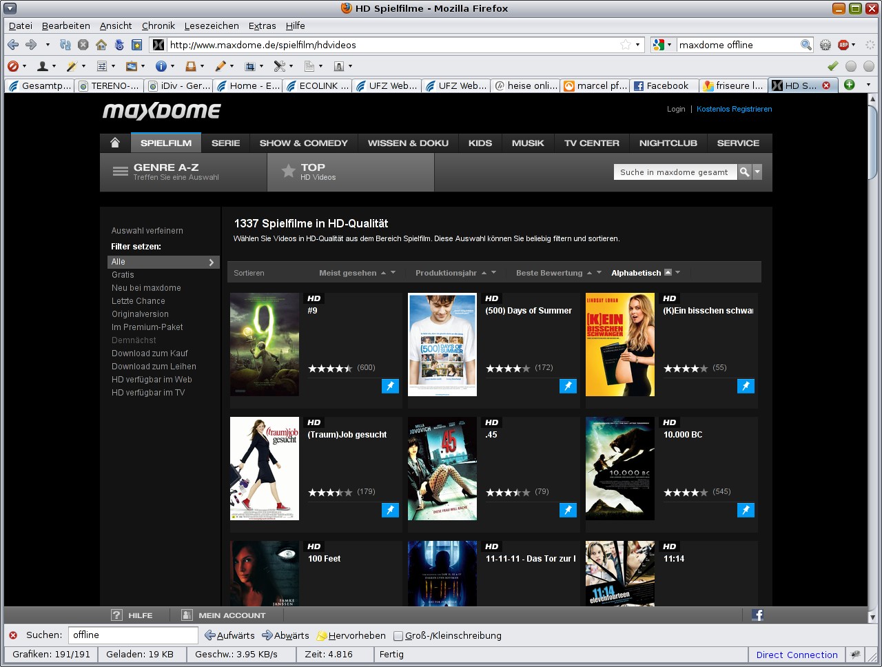Sort by Beste Bewertung

point(549,273)
